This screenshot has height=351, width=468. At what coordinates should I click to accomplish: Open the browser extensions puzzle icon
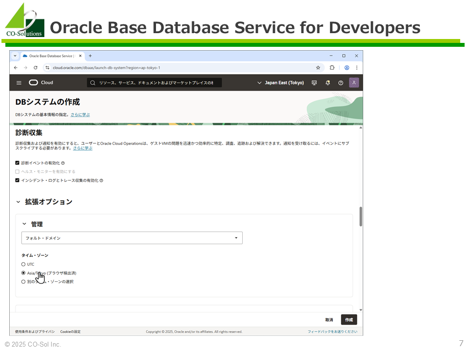point(332,68)
